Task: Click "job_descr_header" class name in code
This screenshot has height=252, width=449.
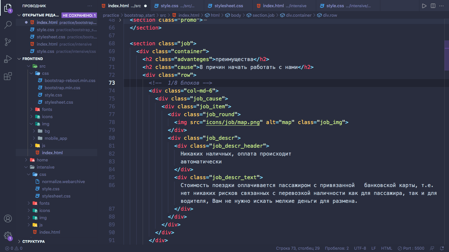Action: [x=238, y=146]
